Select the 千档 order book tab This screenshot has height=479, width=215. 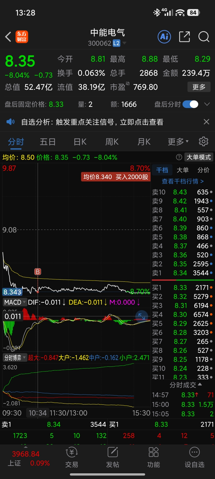coord(162,170)
